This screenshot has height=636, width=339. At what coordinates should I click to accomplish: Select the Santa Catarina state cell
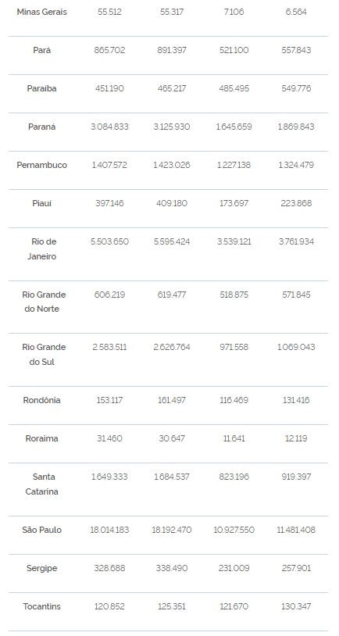click(x=41, y=484)
